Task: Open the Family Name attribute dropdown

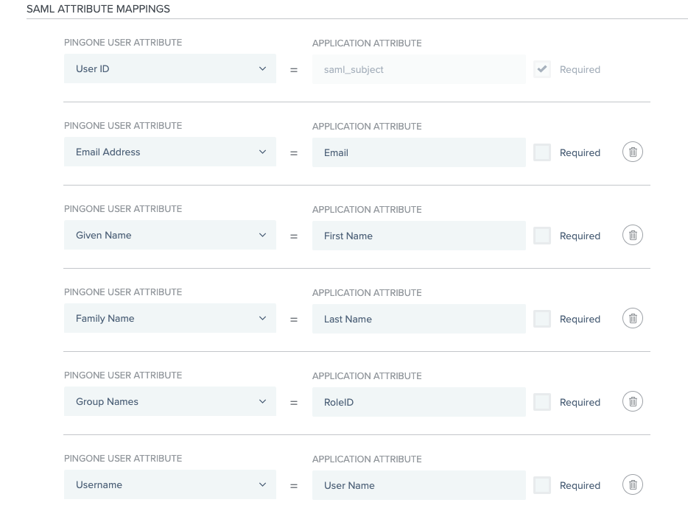Action: (x=169, y=319)
